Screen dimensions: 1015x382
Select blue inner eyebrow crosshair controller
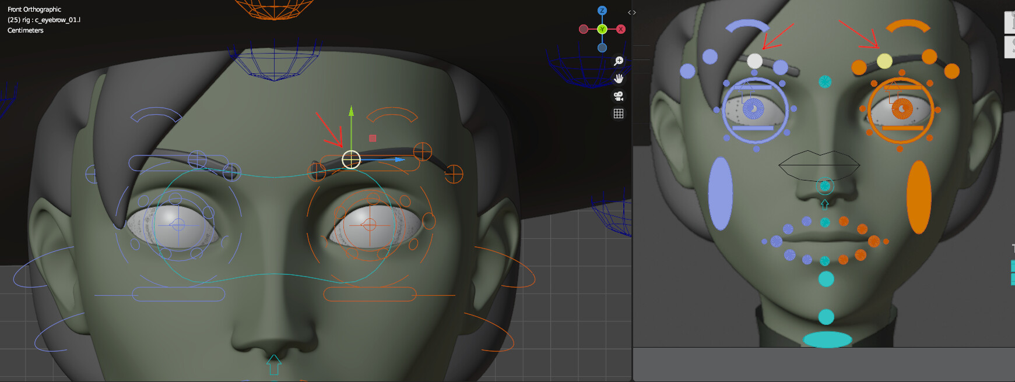pyautogui.click(x=231, y=172)
